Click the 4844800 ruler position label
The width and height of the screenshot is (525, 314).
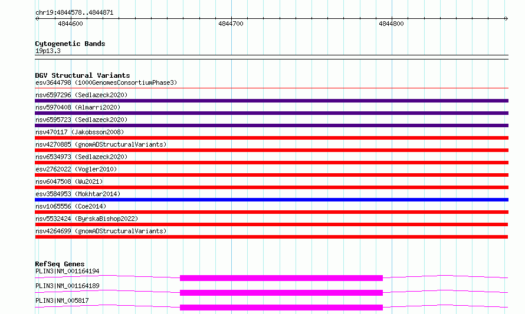tap(391, 24)
